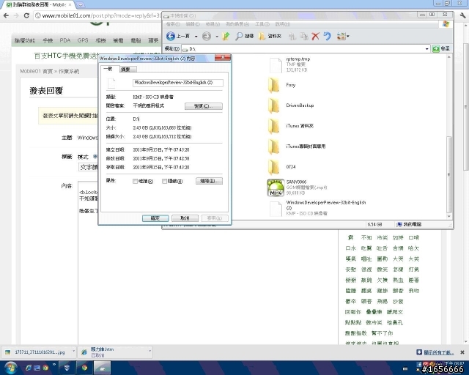469x375 pixels.
Task: Click the Chrome button on the taskbar
Action: pos(85,368)
